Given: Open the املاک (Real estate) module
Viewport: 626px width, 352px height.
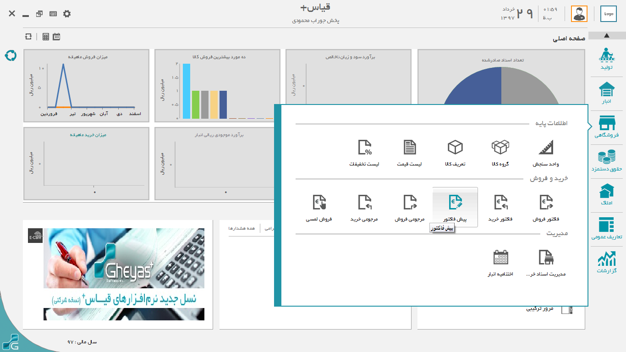Looking at the screenshot, I should [607, 195].
